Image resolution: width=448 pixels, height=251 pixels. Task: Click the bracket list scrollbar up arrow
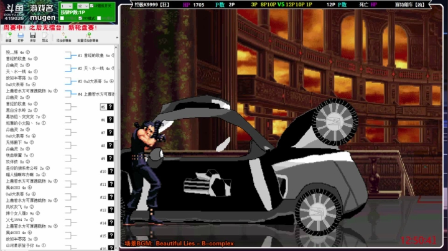[116, 47]
